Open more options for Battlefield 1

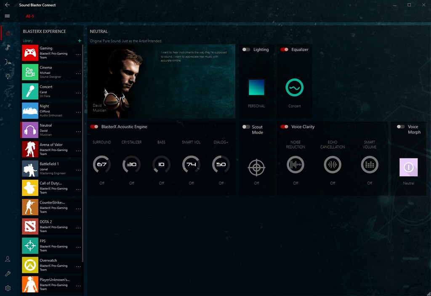click(79, 170)
